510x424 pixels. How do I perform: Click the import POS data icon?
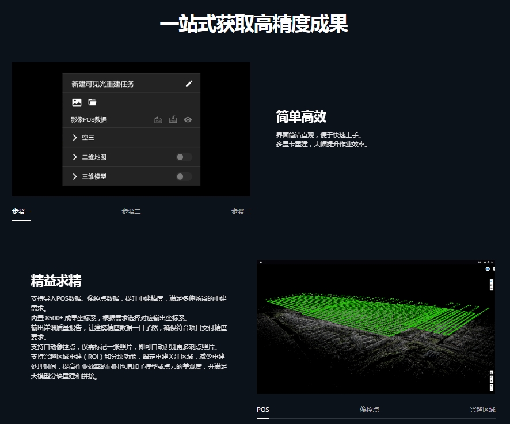(x=173, y=120)
